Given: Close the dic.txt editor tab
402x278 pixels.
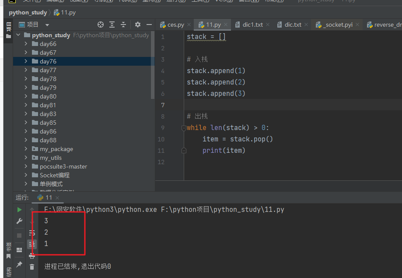Looking at the screenshot, I should 306,25.
